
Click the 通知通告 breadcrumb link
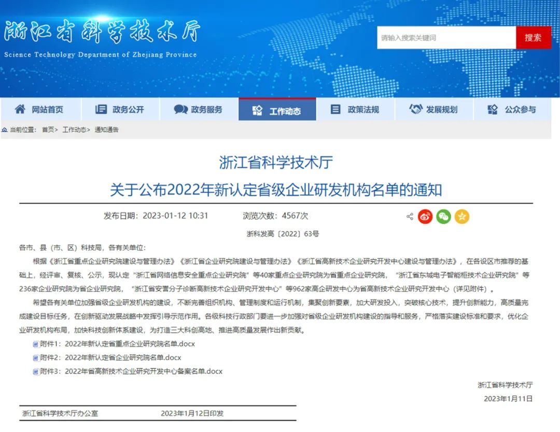[x=106, y=129]
